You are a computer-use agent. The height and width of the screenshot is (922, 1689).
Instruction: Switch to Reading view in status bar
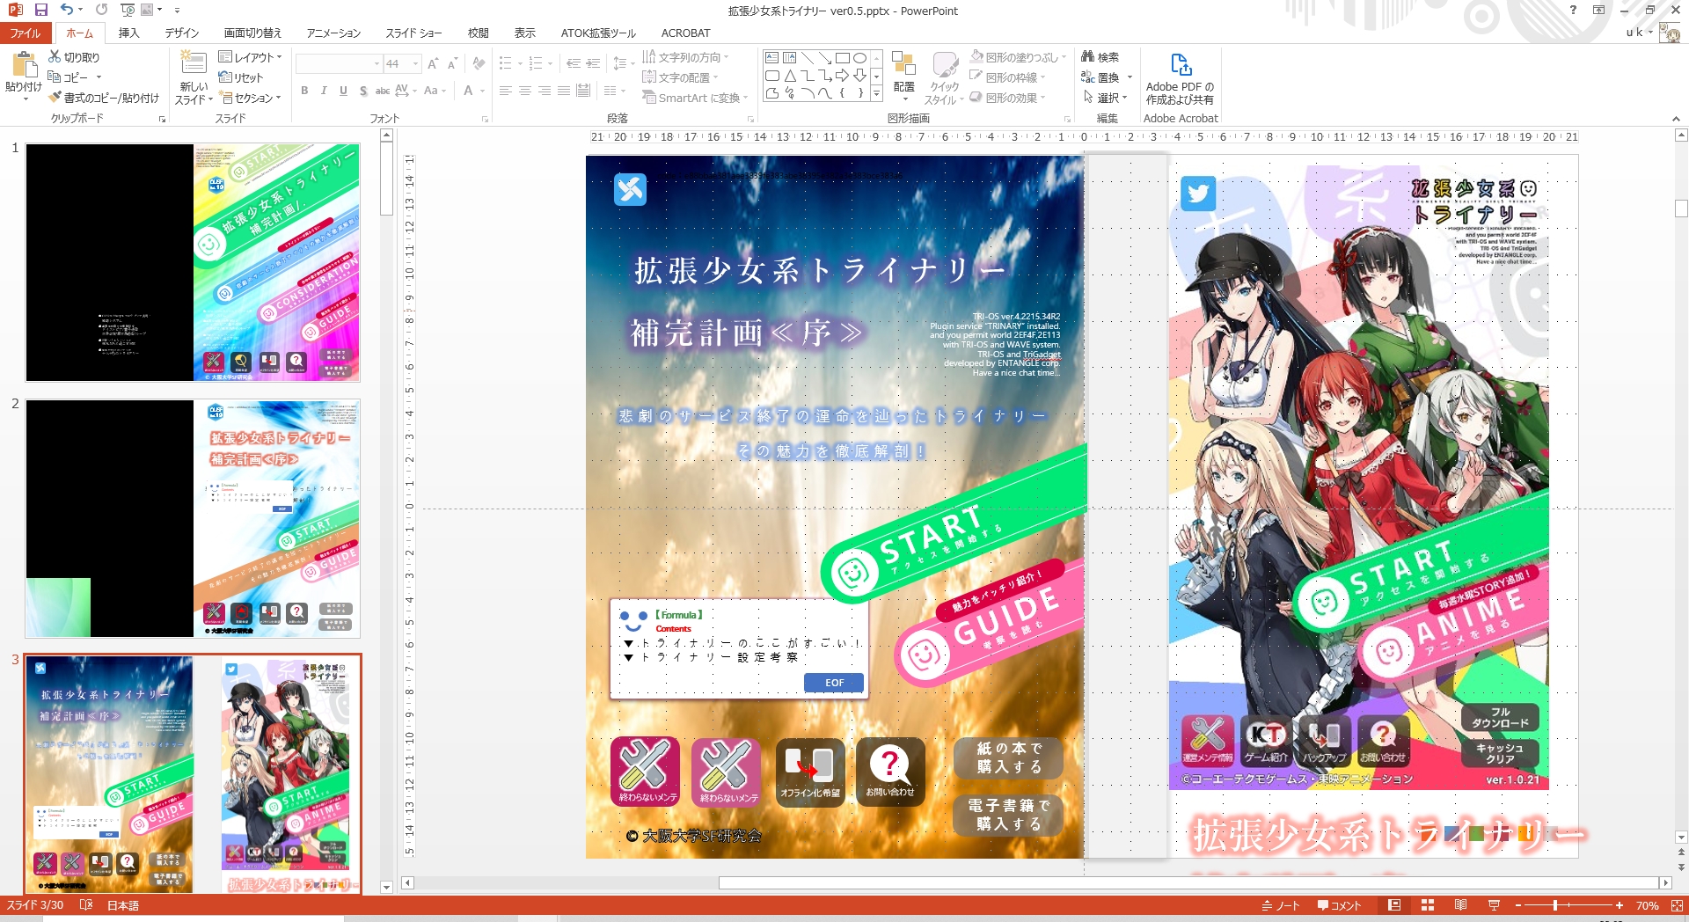tap(1460, 905)
